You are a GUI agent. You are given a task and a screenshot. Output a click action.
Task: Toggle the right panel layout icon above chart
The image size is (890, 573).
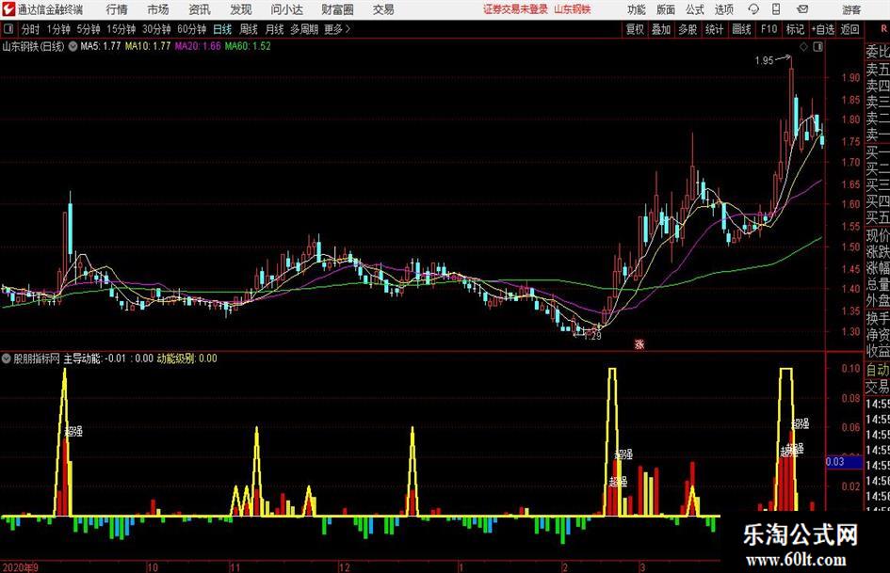(817, 47)
